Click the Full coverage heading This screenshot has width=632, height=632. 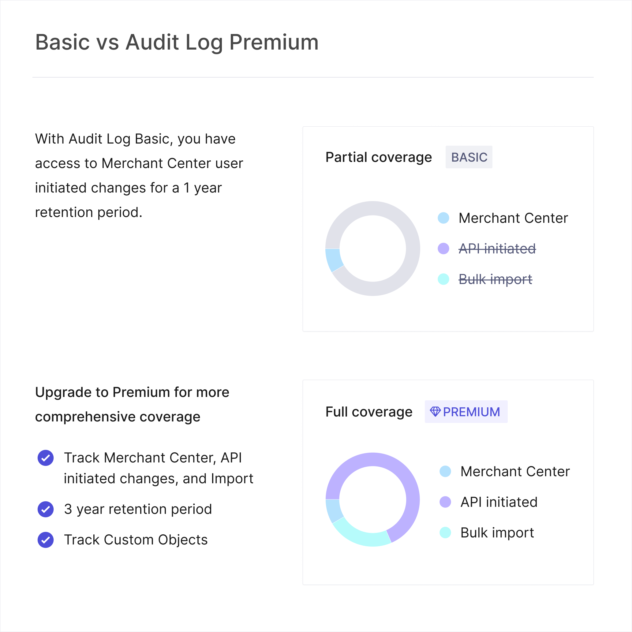pyautogui.click(x=369, y=412)
